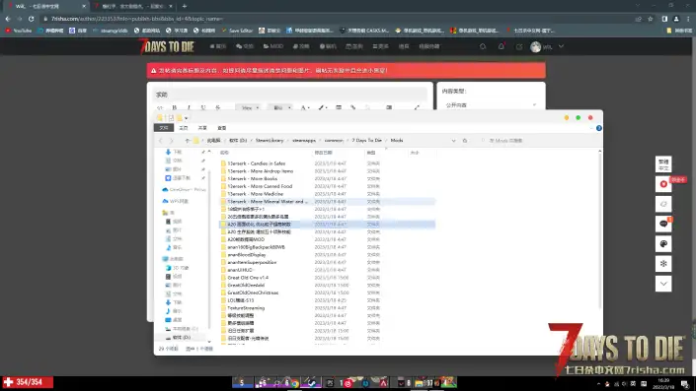Expand the user avatar dropdown in header
The height and width of the screenshot is (391, 696).
561,46
